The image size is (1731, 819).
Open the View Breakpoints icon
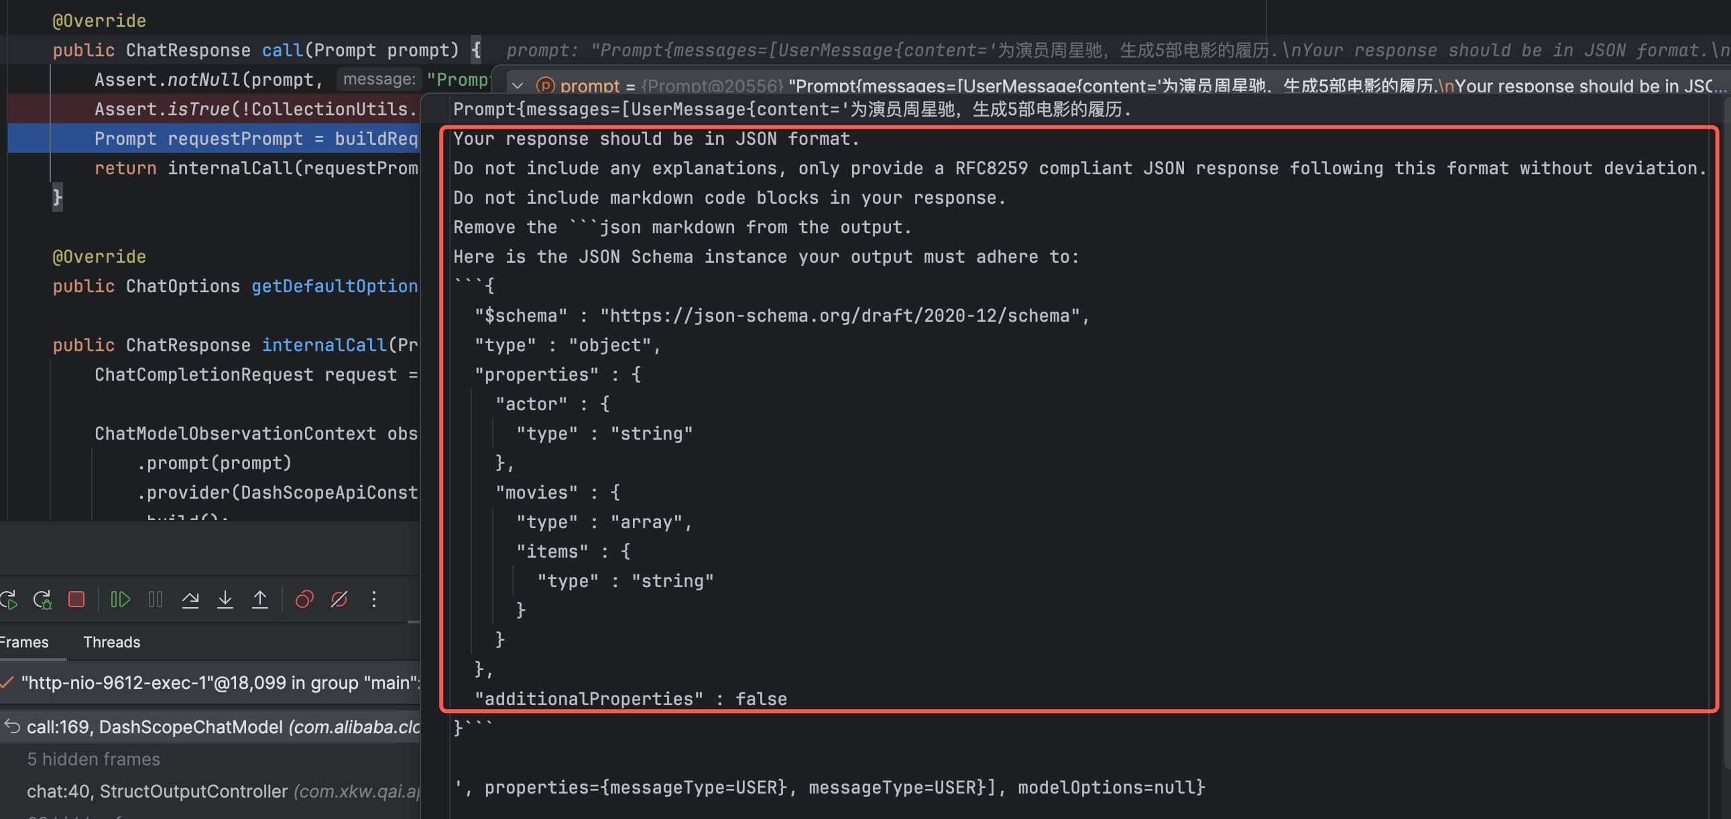304,598
